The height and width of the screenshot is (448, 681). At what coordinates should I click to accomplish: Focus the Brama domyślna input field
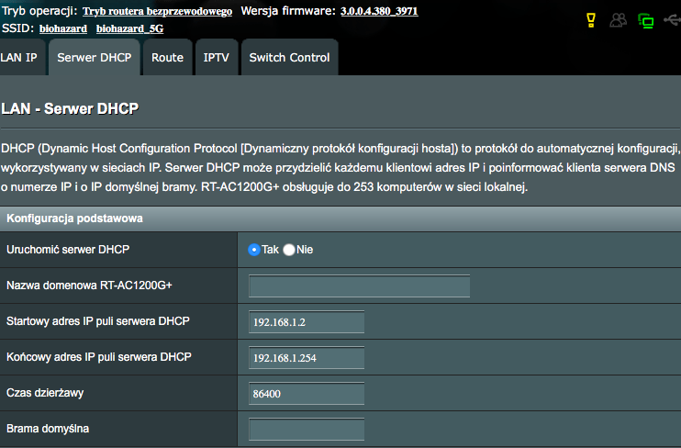(307, 430)
